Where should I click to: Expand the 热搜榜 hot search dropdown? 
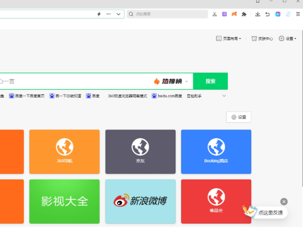tap(171, 81)
